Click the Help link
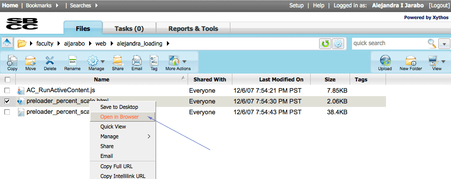Image resolution: width=451 pixels, height=179 pixels. click(319, 5)
